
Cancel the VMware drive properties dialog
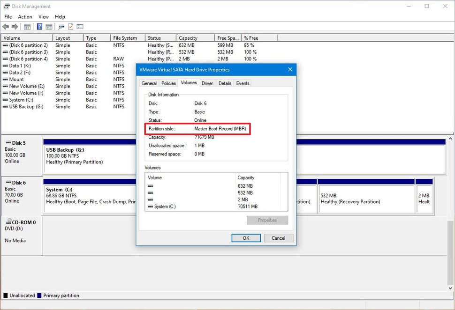278,238
